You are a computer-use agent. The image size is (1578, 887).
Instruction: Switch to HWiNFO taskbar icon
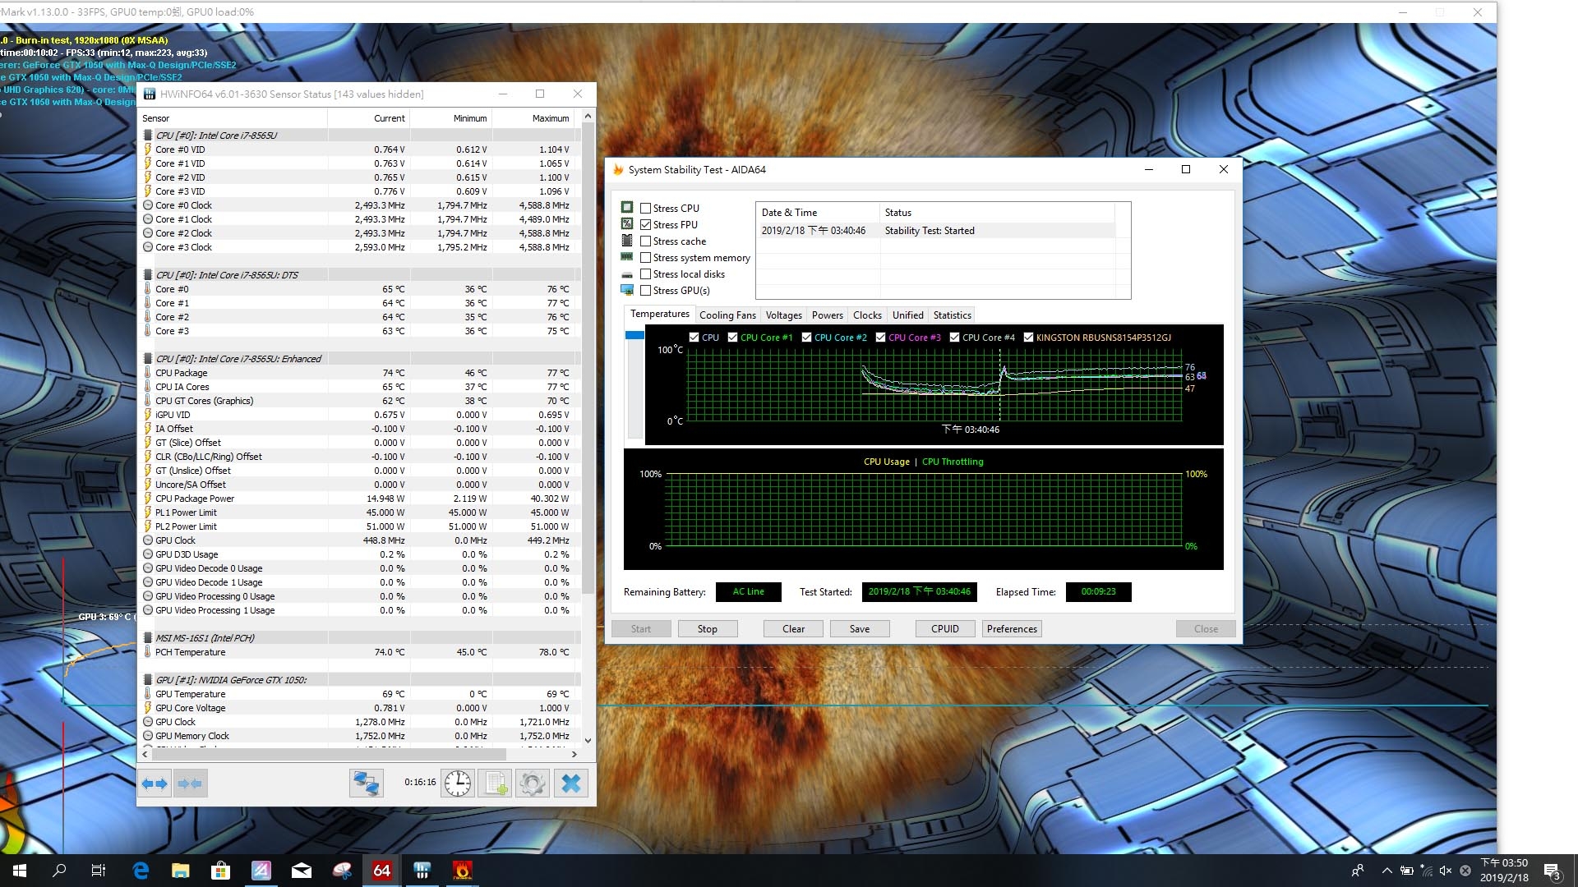422,871
